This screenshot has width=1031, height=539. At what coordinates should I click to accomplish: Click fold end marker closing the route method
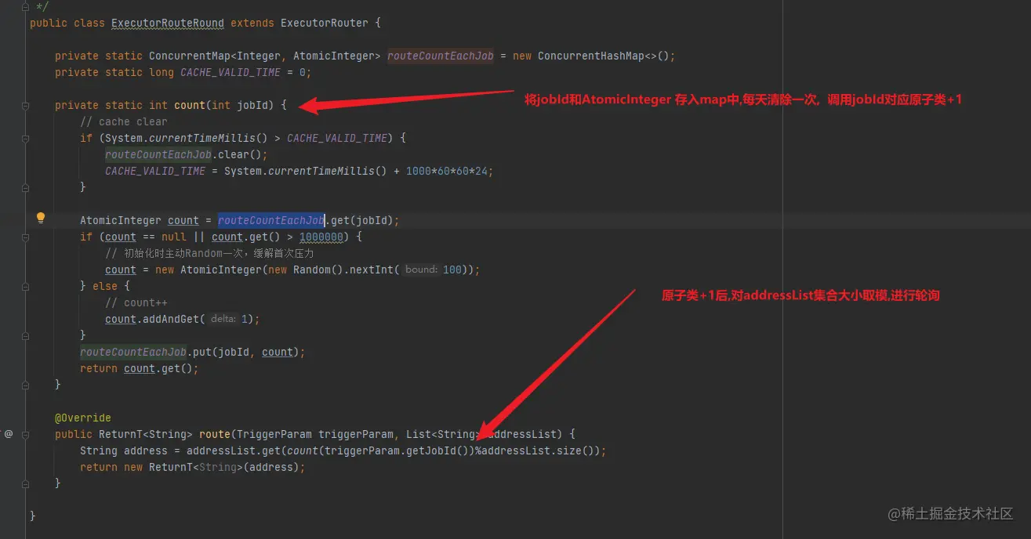(26, 483)
